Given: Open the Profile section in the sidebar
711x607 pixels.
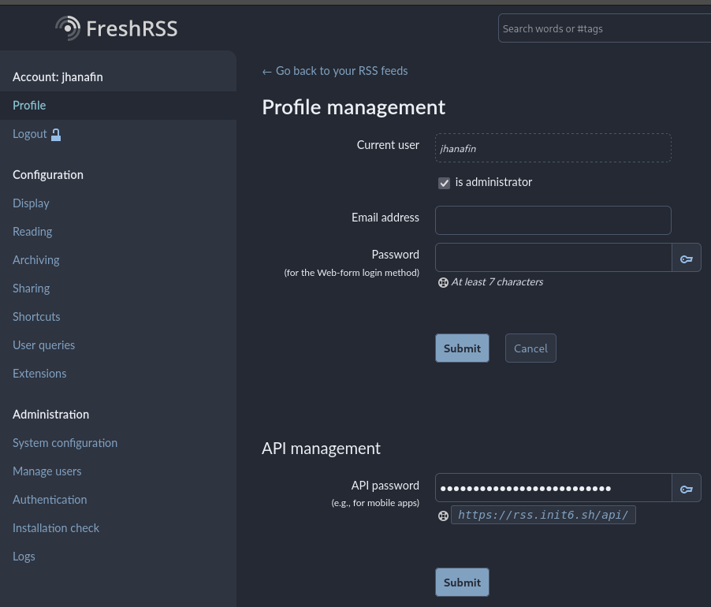Looking at the screenshot, I should pyautogui.click(x=29, y=105).
